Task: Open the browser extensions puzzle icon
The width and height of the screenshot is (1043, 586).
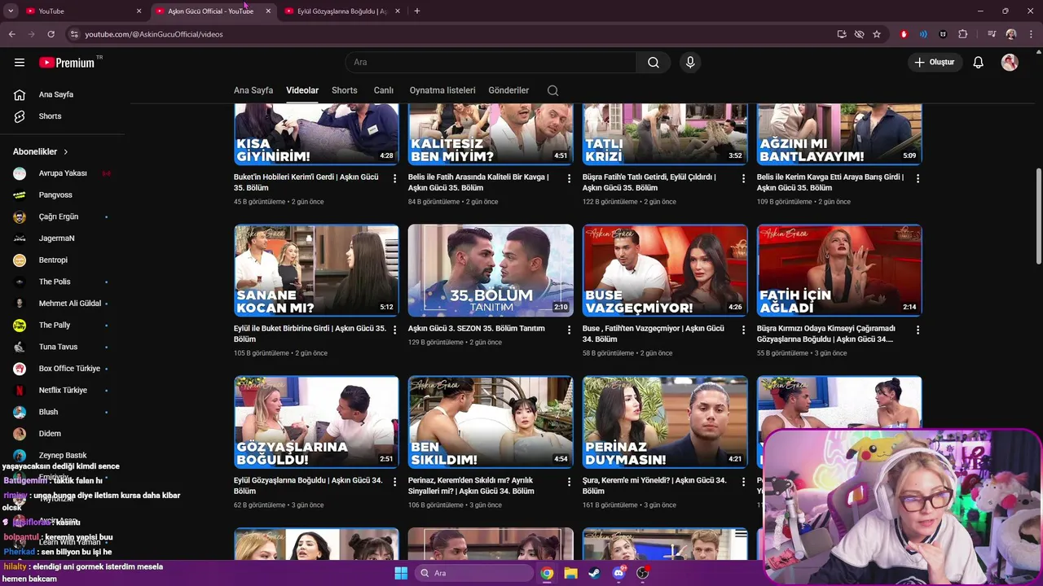Action: pos(963,34)
